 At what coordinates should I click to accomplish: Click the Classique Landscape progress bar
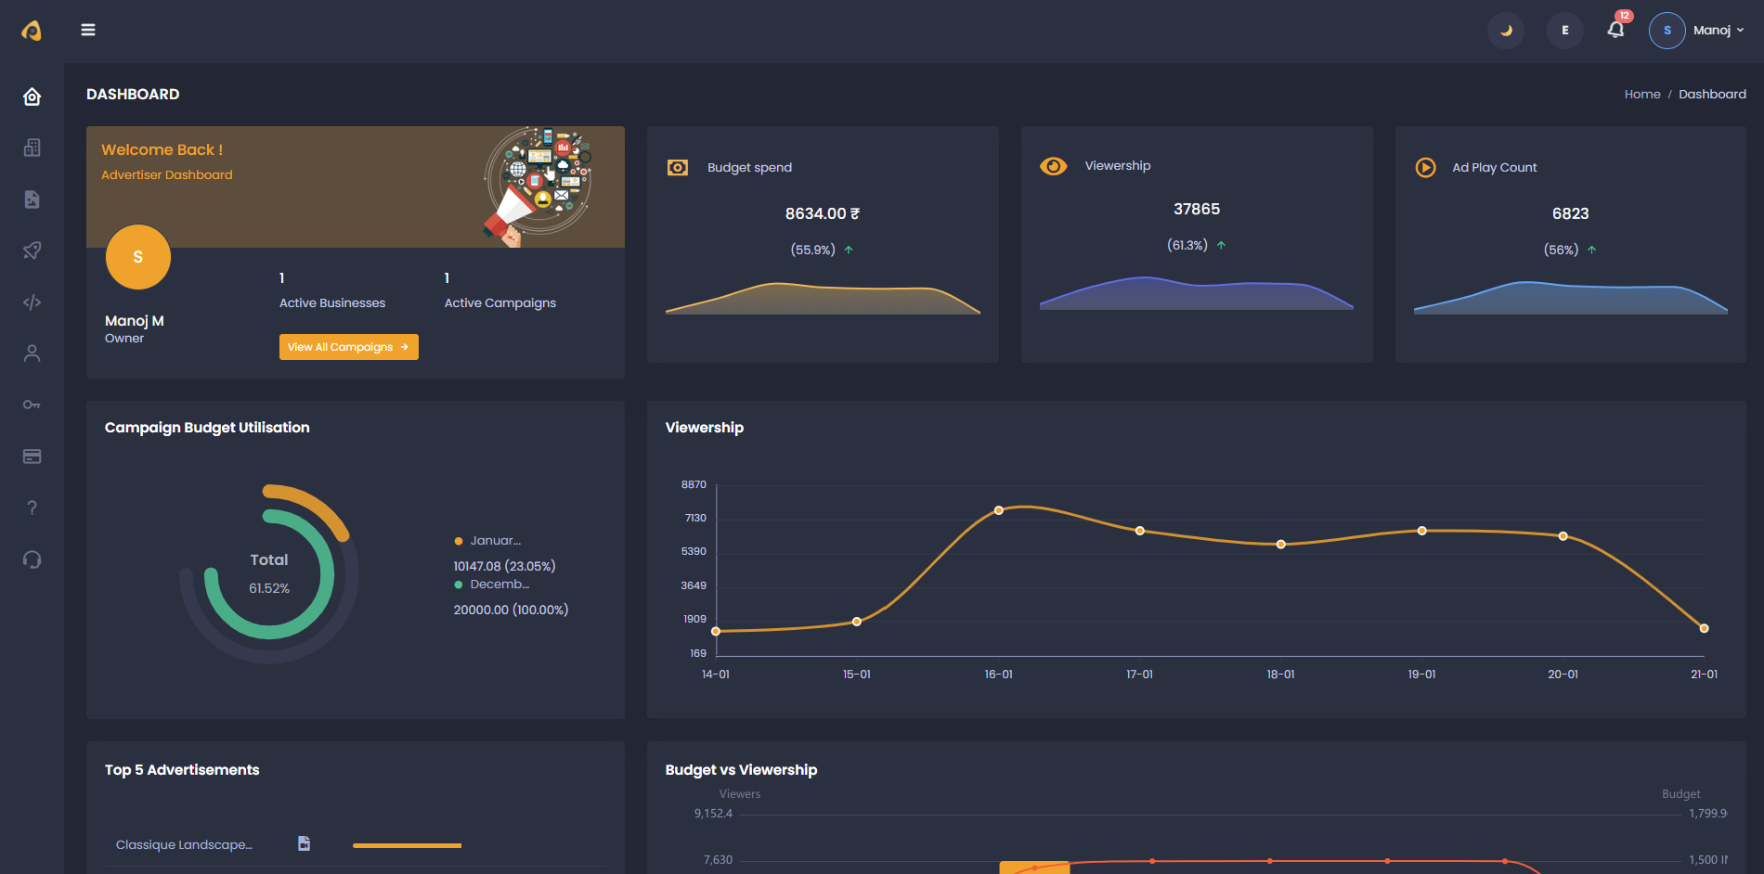coord(407,845)
